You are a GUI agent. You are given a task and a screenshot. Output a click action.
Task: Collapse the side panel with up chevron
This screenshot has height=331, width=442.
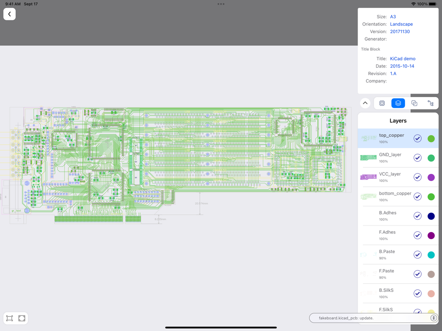point(365,103)
